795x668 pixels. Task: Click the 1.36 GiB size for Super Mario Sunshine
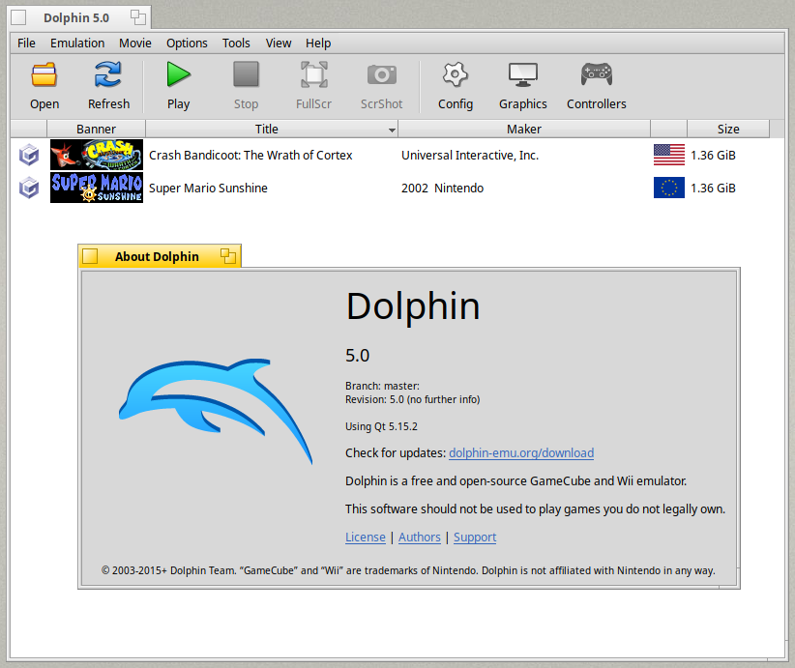click(x=713, y=189)
